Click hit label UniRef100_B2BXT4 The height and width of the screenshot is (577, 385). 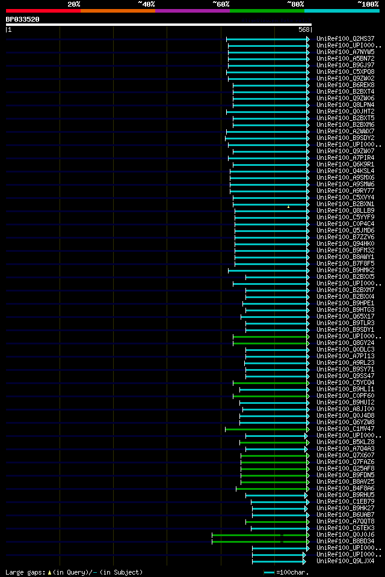click(x=345, y=91)
